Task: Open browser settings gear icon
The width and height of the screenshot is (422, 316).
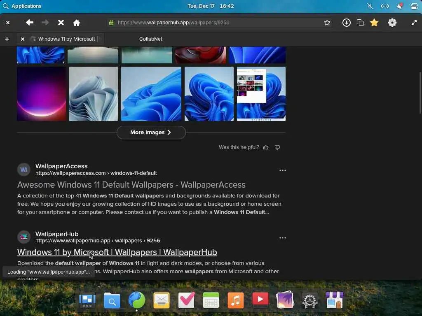Action: (x=392, y=23)
